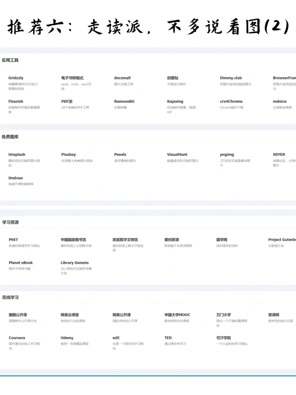Click the docsmall image compression link
The height and width of the screenshot is (395, 296).
click(122, 78)
